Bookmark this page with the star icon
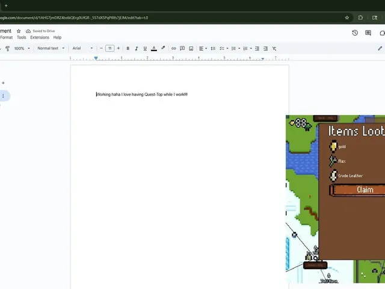385x289 pixels. coord(347,17)
